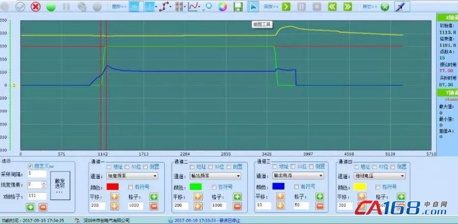Click the green circle start icon
Viewport: 458px width, 224px height.
tap(51, 7)
